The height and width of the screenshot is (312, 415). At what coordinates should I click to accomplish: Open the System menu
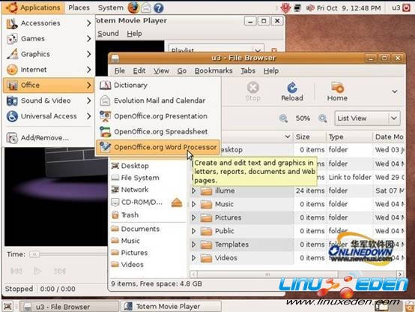(111, 7)
